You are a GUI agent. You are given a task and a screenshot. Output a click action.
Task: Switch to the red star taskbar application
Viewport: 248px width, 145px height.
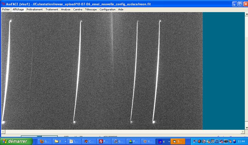89,141
